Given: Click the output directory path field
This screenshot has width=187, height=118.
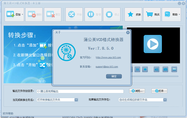Looking at the screenshot, I should click(x=80, y=91).
